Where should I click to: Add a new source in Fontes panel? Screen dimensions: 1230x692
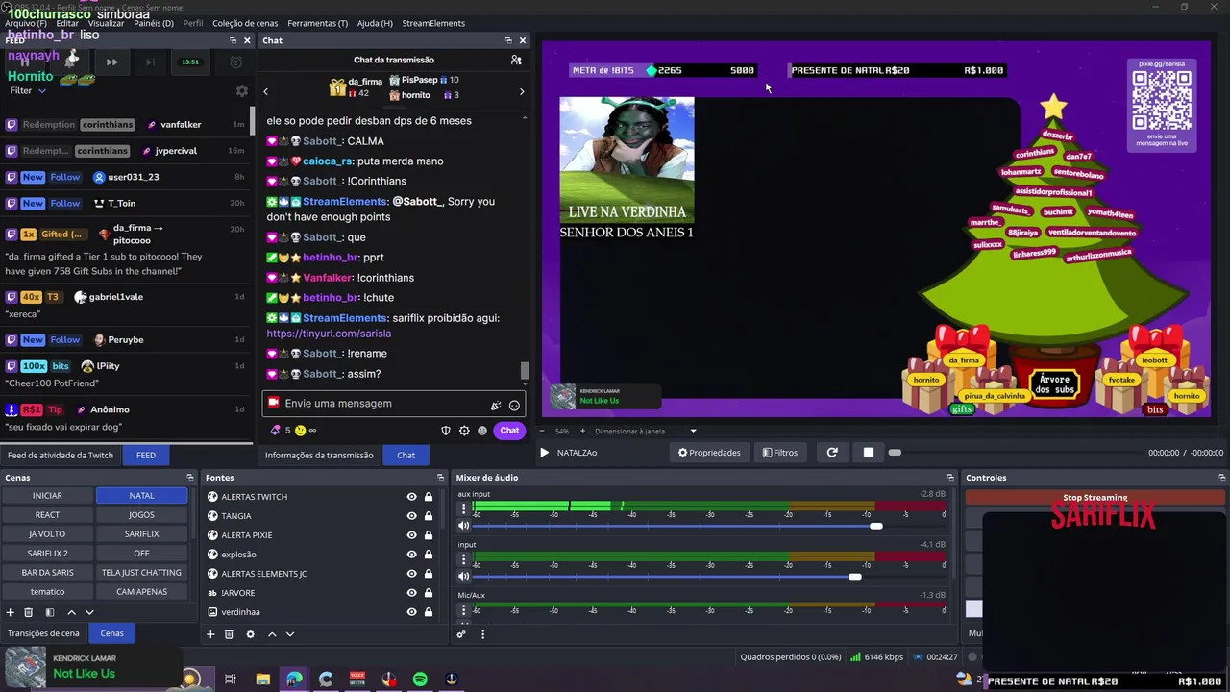pos(210,634)
